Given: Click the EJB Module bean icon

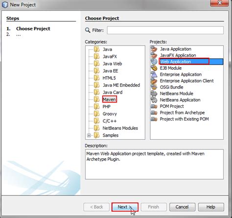Looking at the screenshot, I should point(154,68).
